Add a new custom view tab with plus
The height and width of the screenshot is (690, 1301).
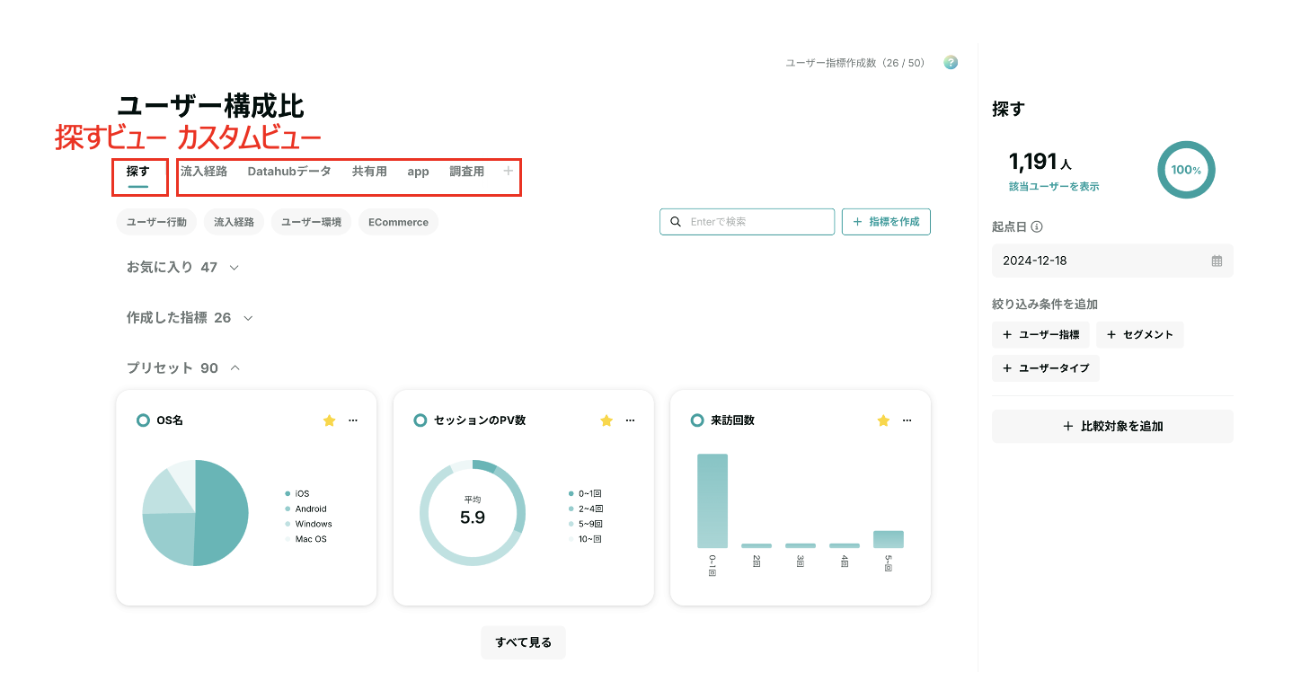508,170
